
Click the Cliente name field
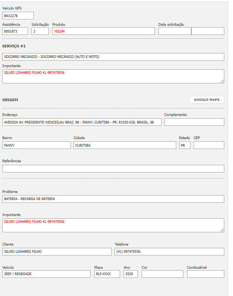(57, 251)
